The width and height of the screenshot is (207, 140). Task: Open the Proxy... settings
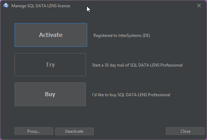34,131
